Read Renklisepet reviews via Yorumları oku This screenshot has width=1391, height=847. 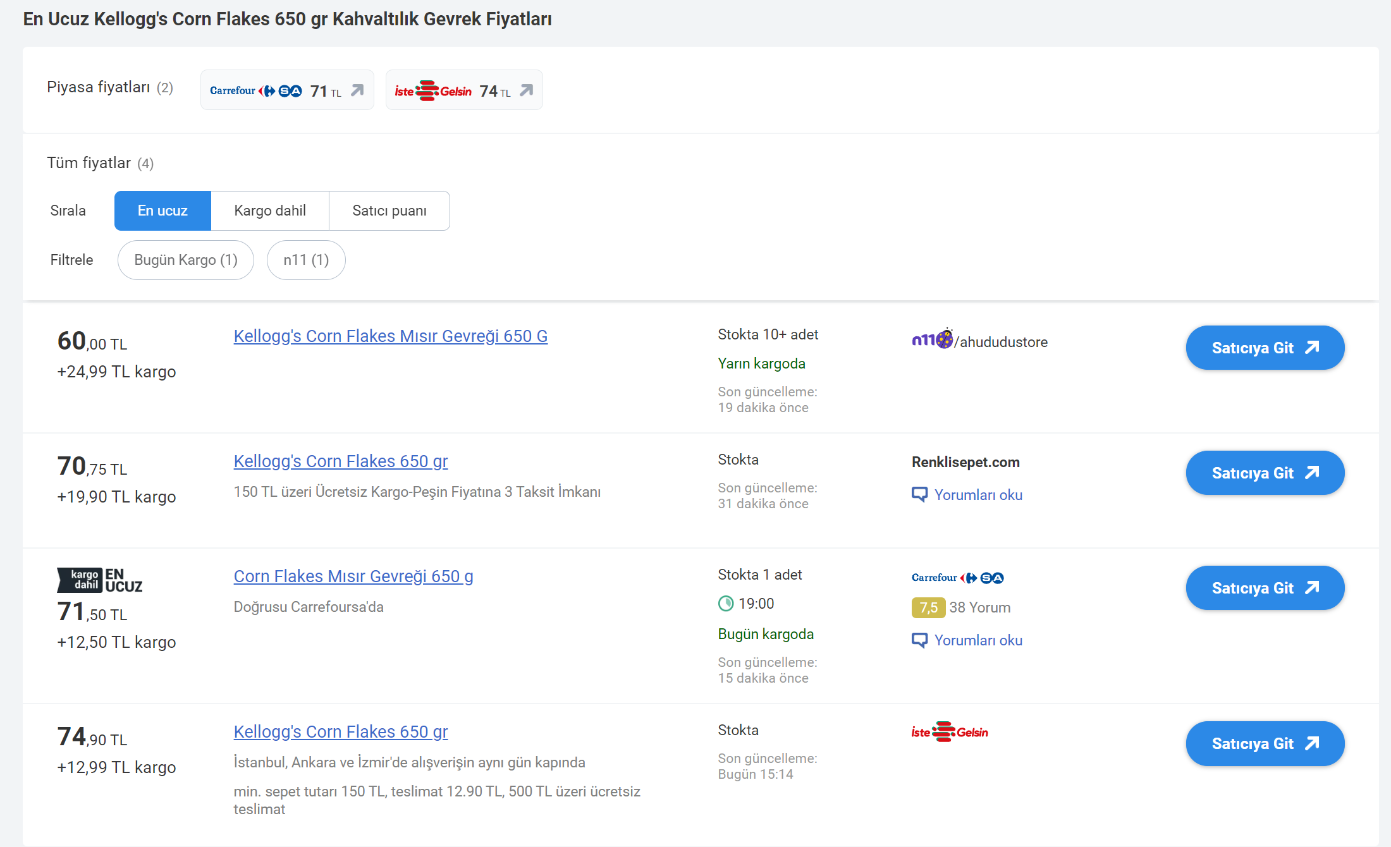(x=978, y=495)
